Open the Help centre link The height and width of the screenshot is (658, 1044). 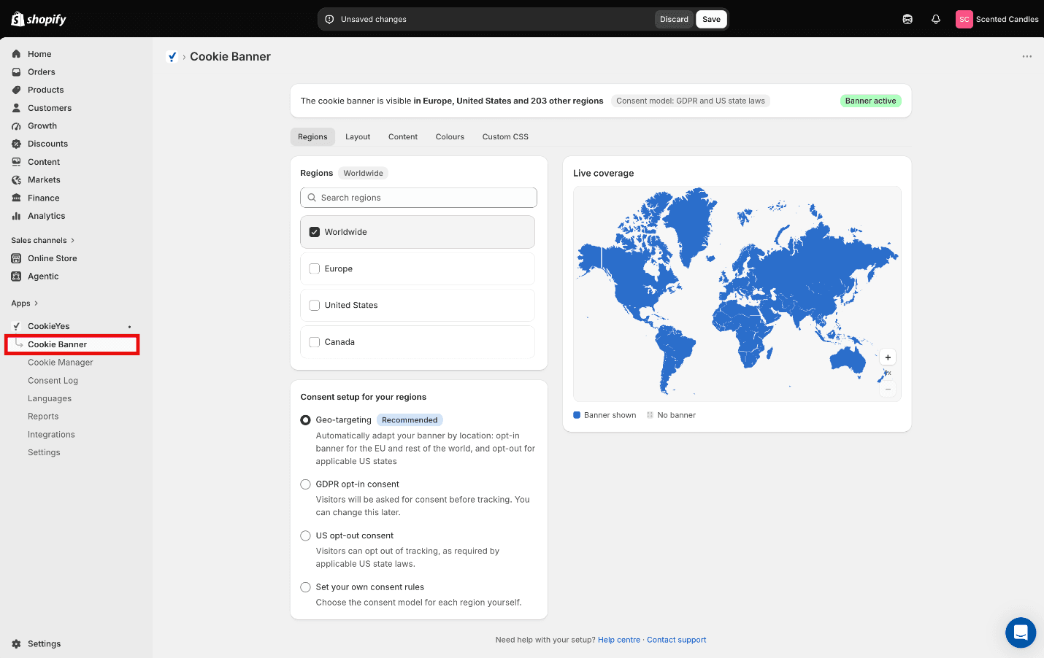click(619, 640)
